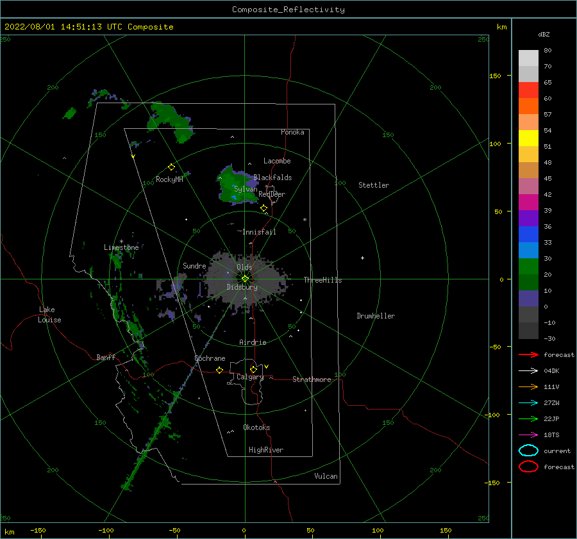Click the yellow diamond marker near RockyMH

coord(171,167)
